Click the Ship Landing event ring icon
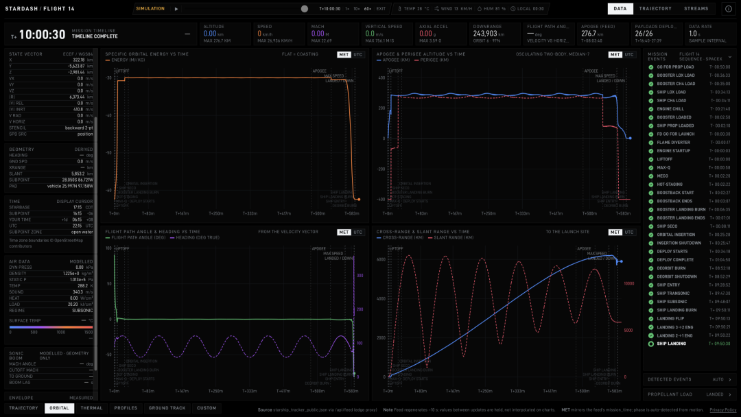Screen dimensions: 741x417 coord(650,344)
